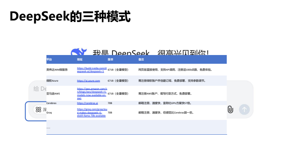The width and height of the screenshot is (288, 159).
Task: Select the Groq platform cell
Action: [x=49, y=112]
